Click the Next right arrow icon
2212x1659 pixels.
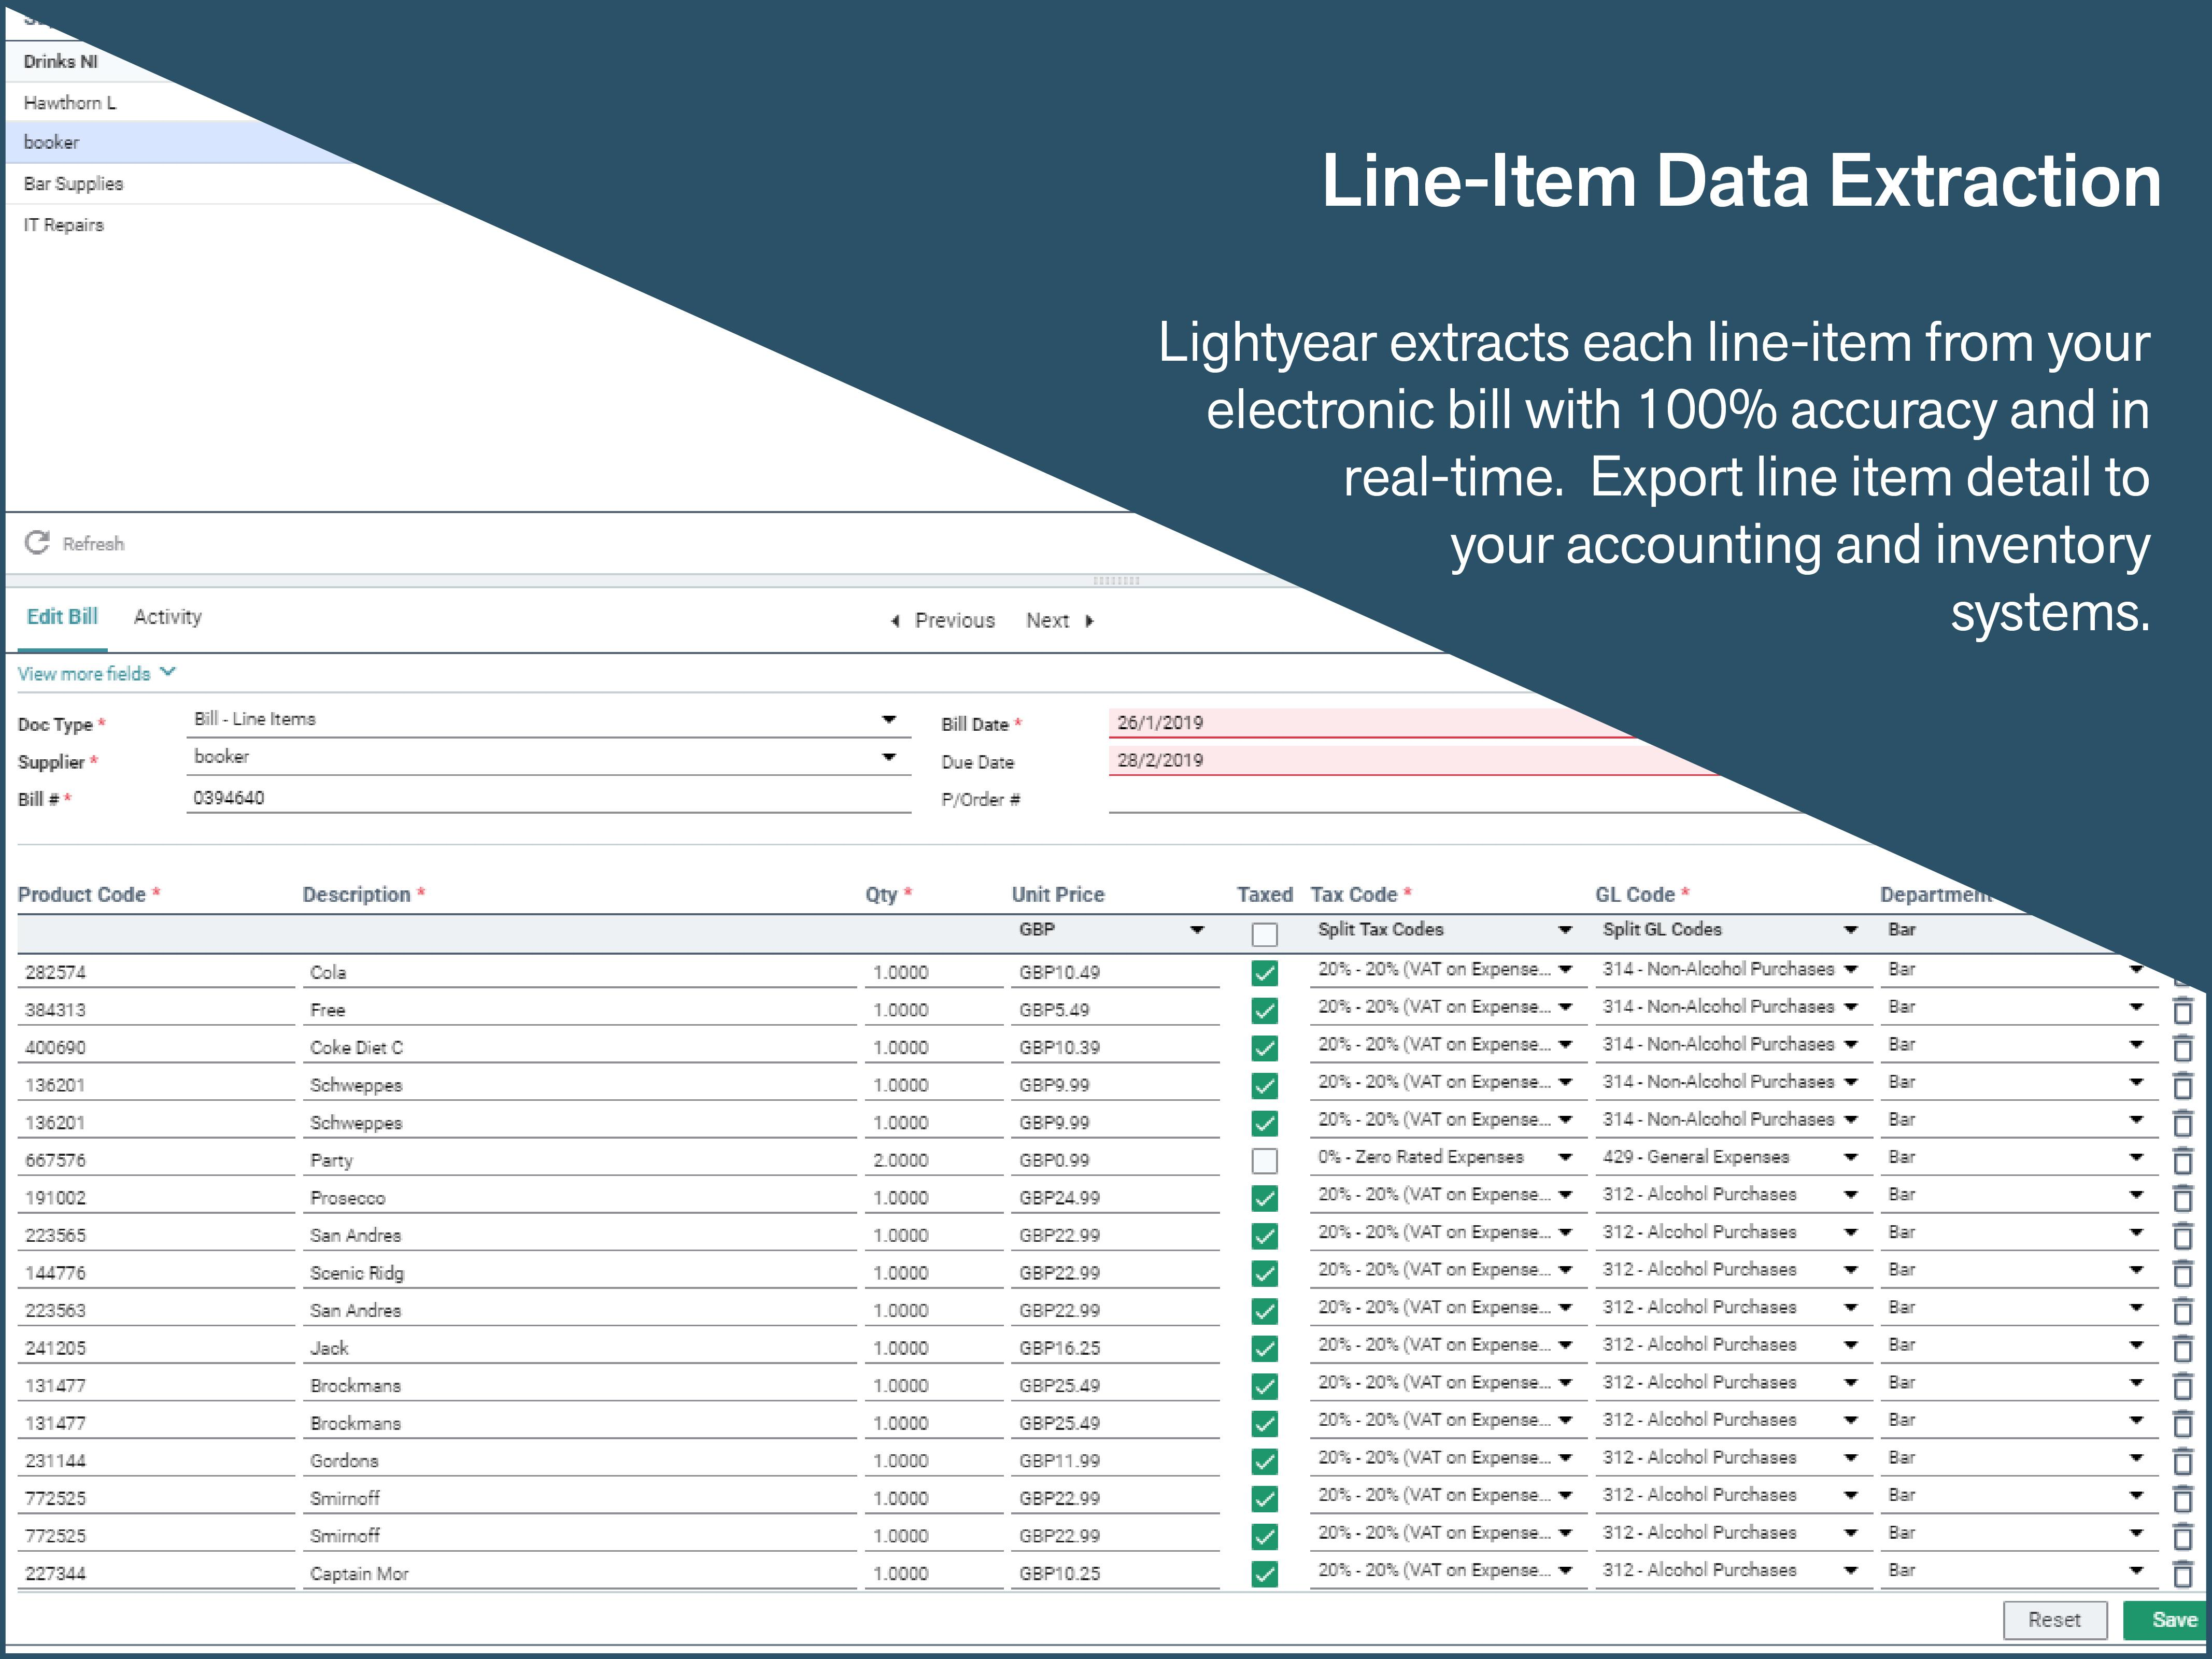coord(1089,621)
